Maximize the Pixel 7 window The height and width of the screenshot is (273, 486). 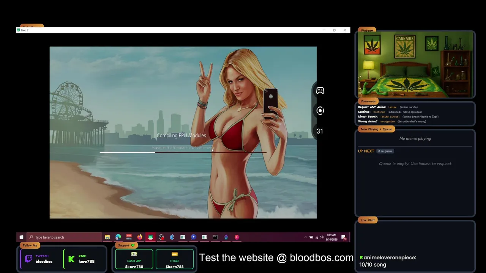pyautogui.click(x=335, y=30)
